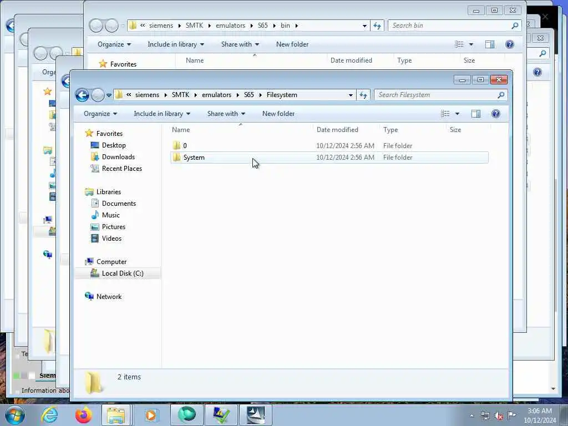Open Action Center flag in system tray
Image resolution: width=568 pixels, height=426 pixels.
click(511, 415)
